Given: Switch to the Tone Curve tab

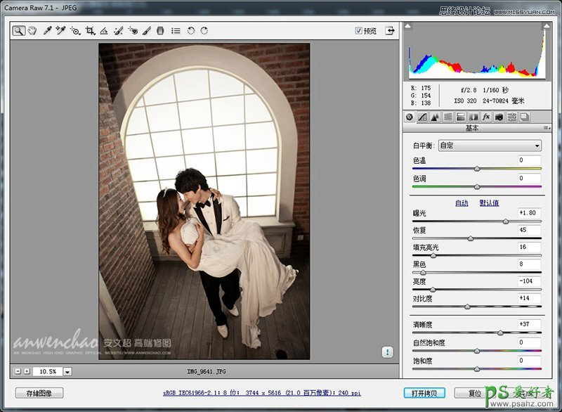Looking at the screenshot, I should 422,117.
